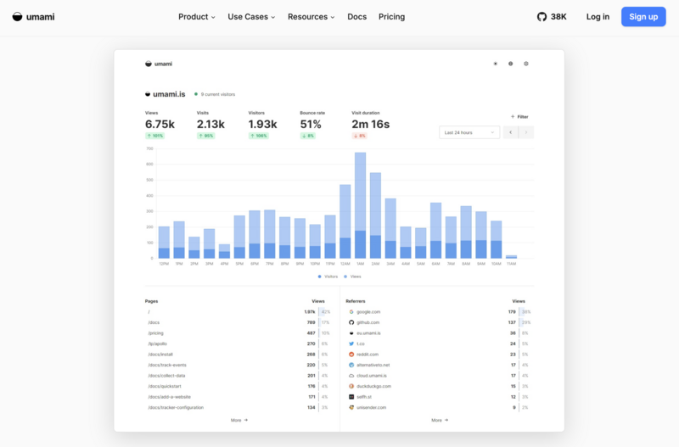Click the umami.is website title
This screenshot has height=447, width=679.
pos(169,94)
